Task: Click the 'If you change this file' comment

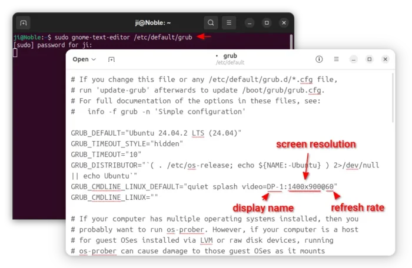Action: 204,79
